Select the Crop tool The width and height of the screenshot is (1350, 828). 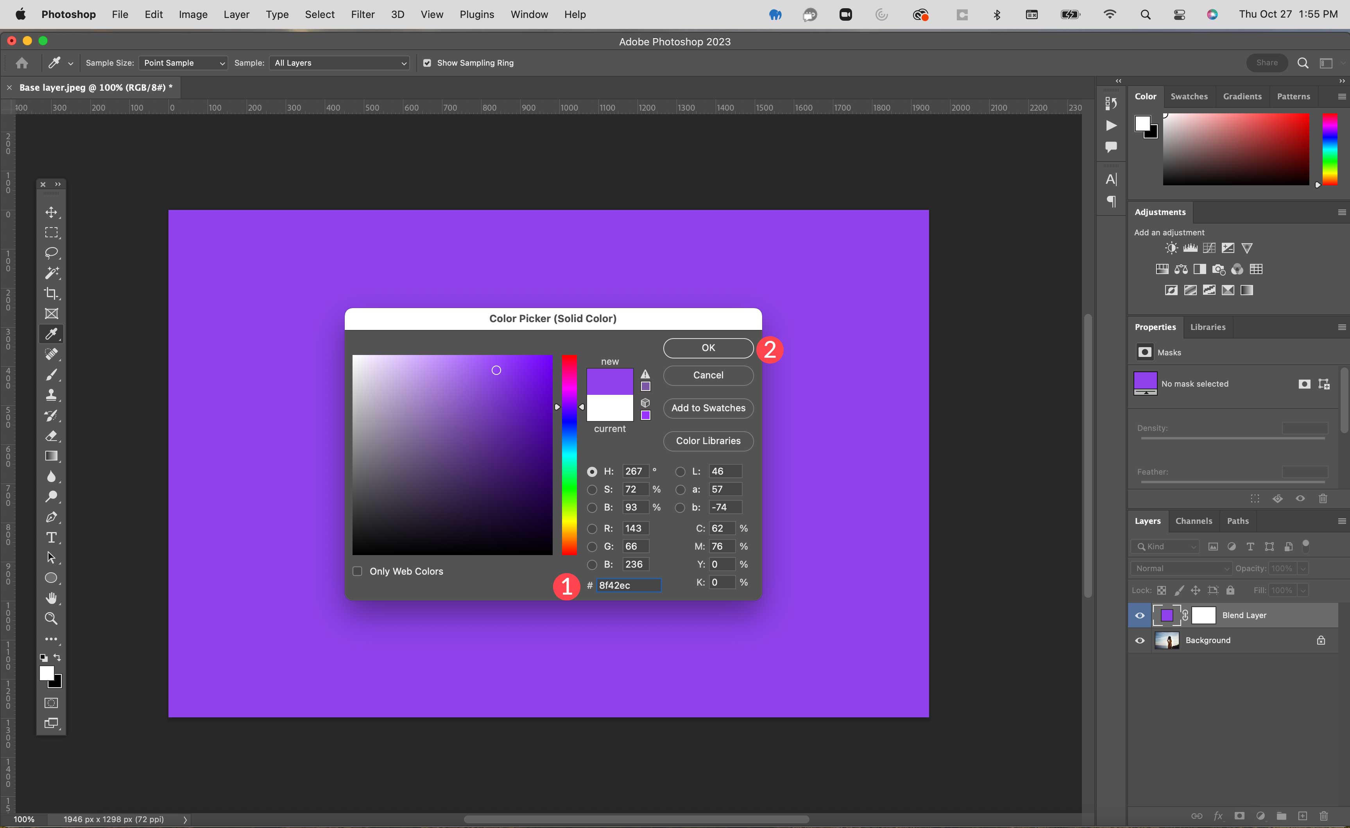pos(52,293)
